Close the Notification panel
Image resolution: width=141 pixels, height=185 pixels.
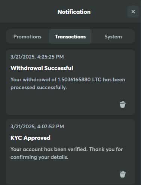coord(133,12)
